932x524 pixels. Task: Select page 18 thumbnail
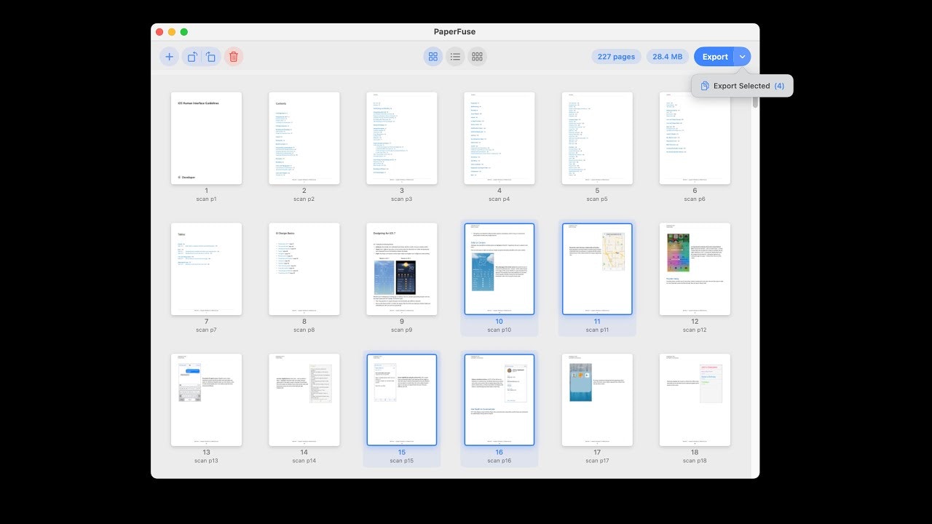pos(695,400)
